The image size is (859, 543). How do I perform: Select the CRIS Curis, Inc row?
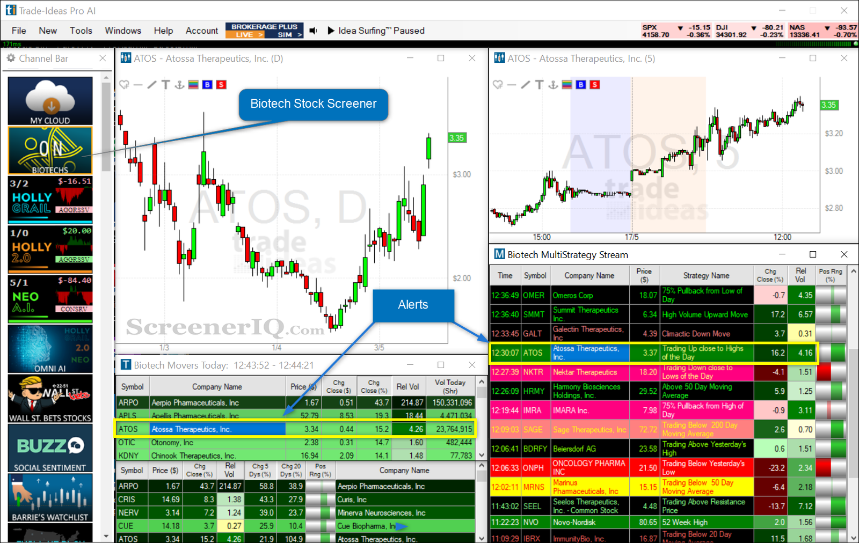tap(295, 500)
